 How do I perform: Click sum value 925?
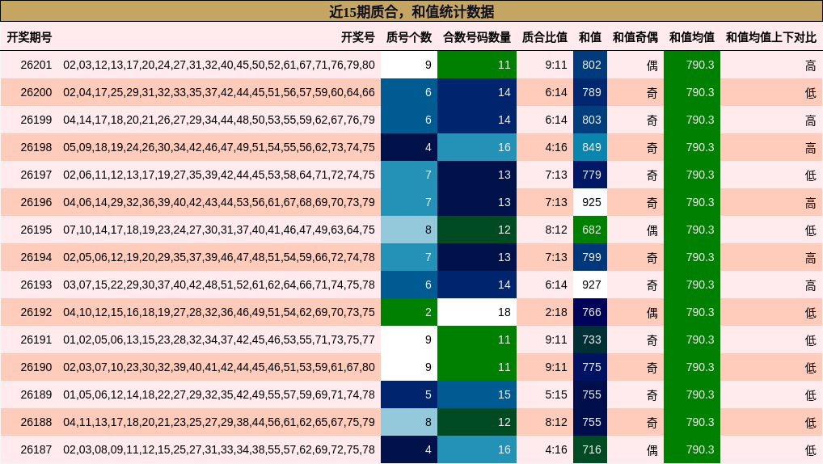point(590,202)
